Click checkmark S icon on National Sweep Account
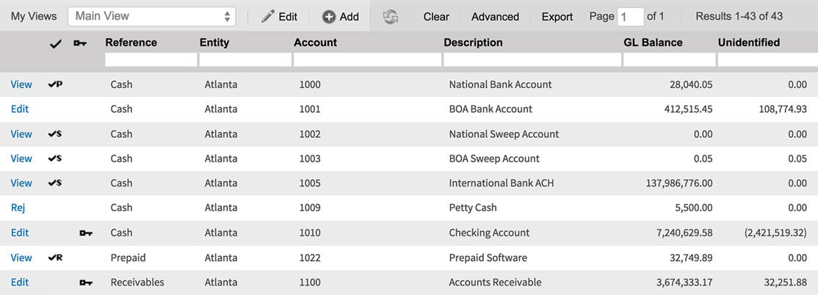The image size is (818, 295). tap(55, 134)
